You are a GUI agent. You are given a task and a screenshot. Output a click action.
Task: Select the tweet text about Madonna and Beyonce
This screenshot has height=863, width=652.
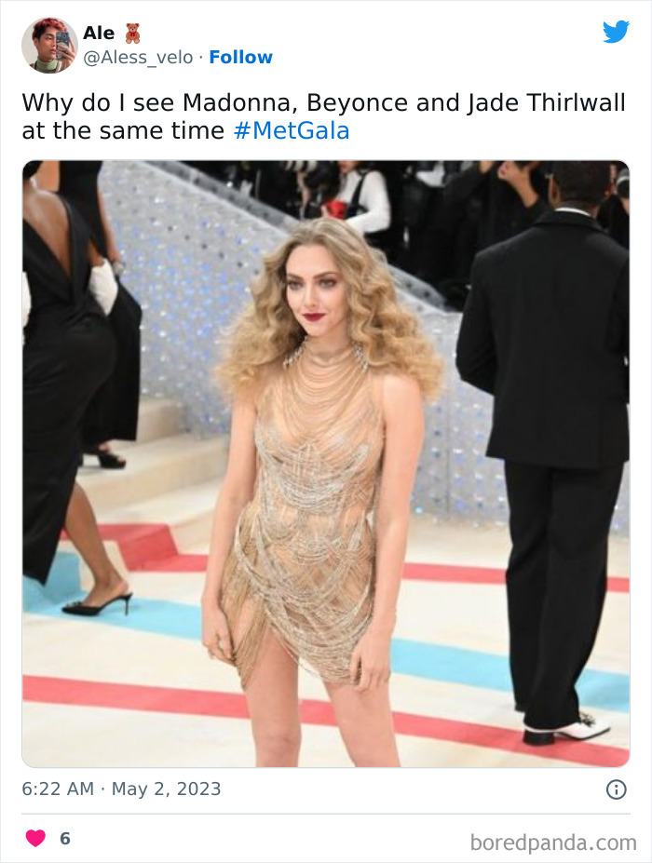pos(279,103)
